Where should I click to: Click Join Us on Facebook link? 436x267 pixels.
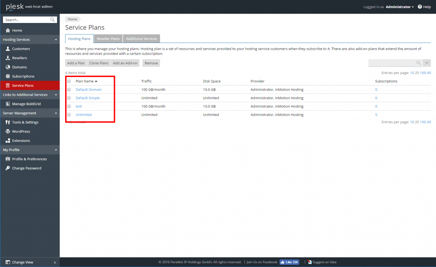tap(262, 262)
